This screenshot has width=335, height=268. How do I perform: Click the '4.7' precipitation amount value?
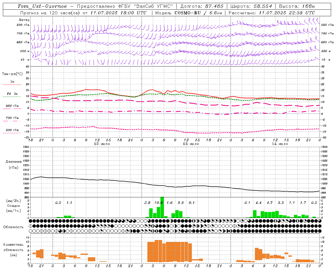click(x=270, y=203)
